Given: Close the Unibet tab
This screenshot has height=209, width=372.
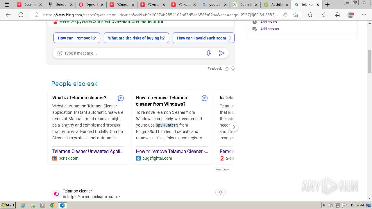Looking at the screenshot, I should click(71, 5).
